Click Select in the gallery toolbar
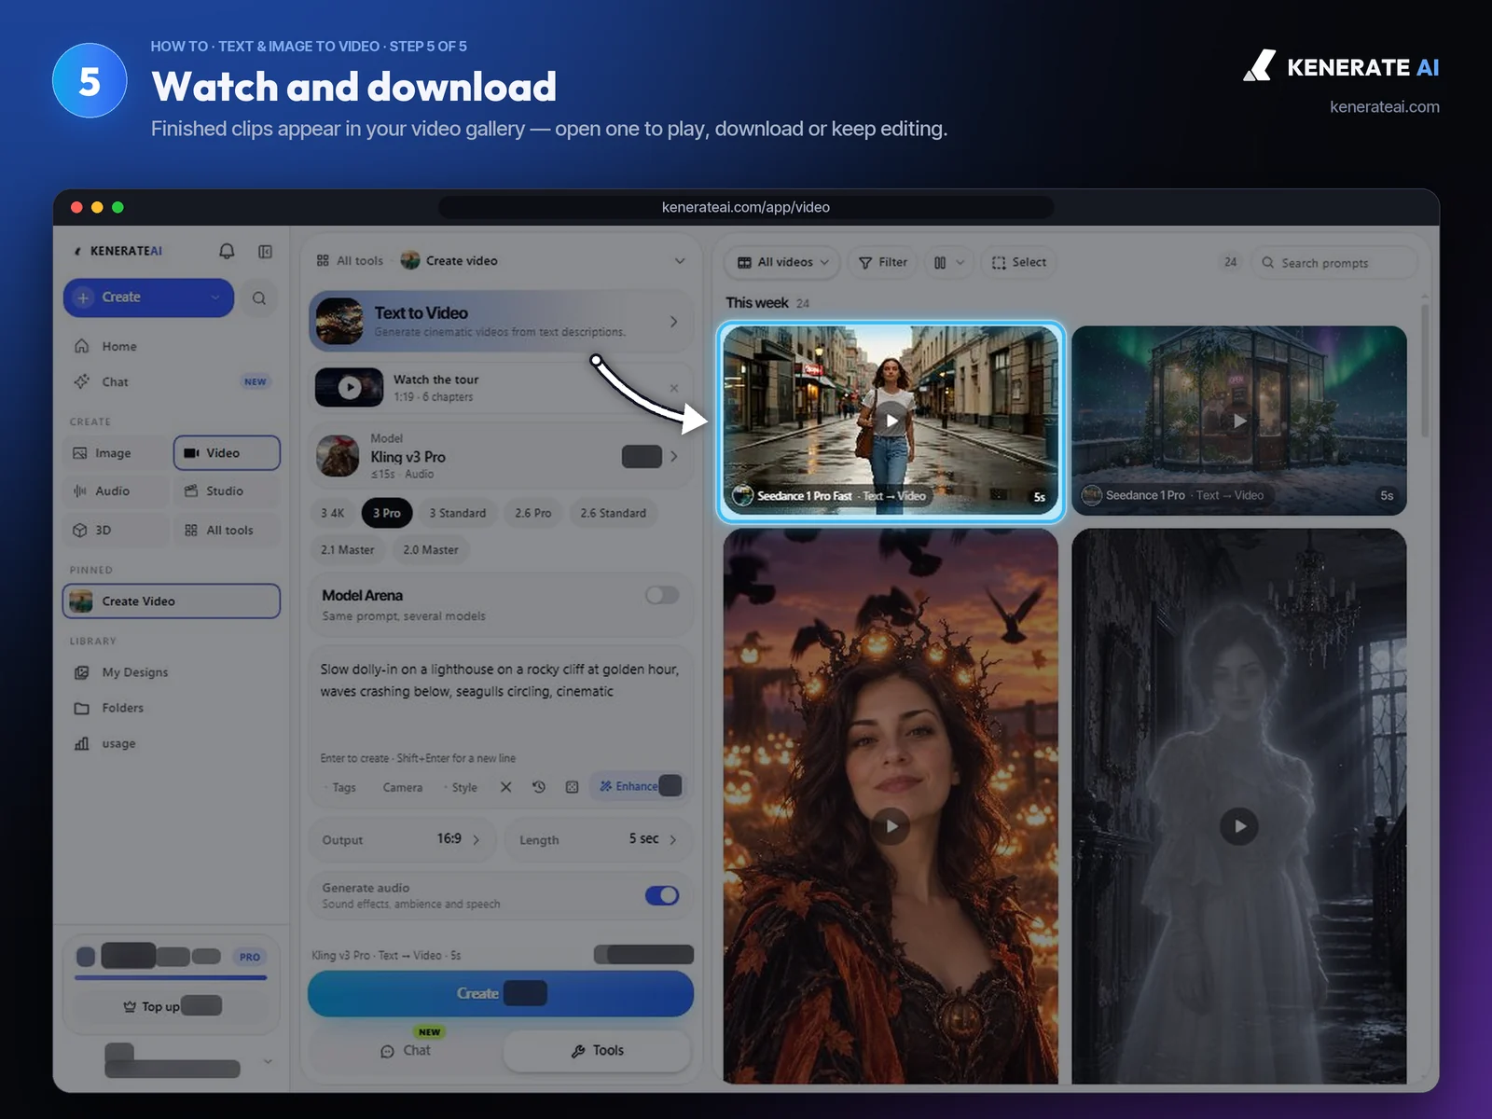 click(x=1019, y=263)
